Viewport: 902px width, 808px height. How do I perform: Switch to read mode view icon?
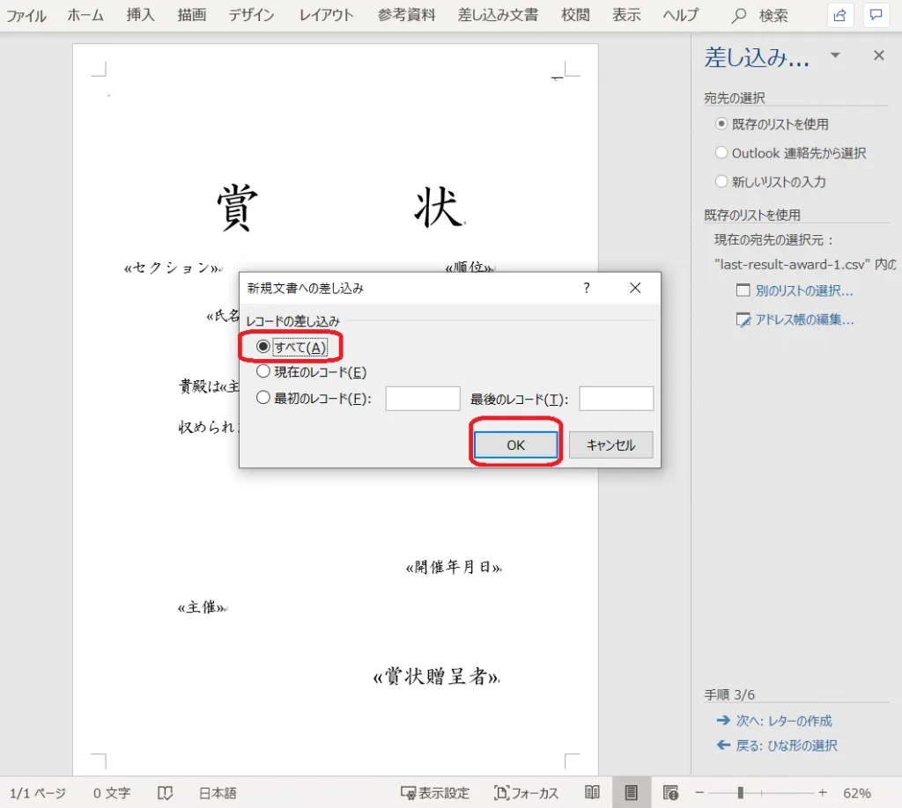593,792
